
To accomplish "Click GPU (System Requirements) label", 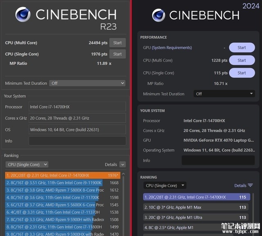I will click(x=167, y=48).
